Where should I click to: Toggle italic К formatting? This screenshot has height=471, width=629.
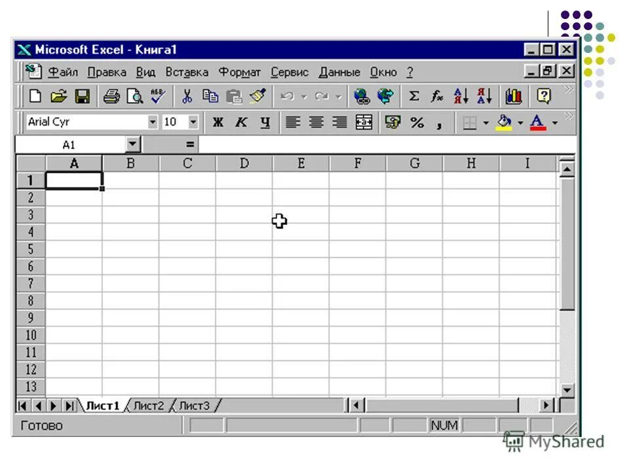pyautogui.click(x=241, y=122)
